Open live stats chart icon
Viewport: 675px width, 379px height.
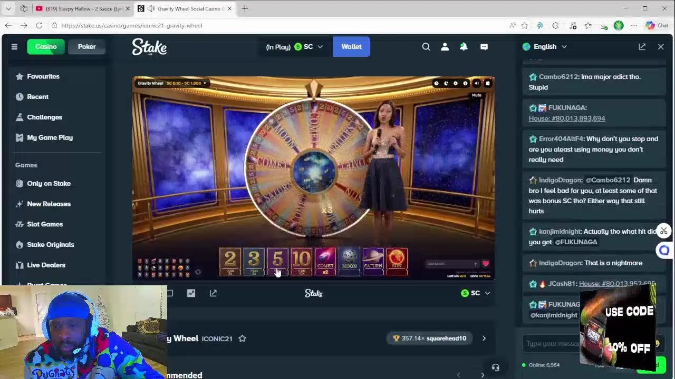(191, 293)
